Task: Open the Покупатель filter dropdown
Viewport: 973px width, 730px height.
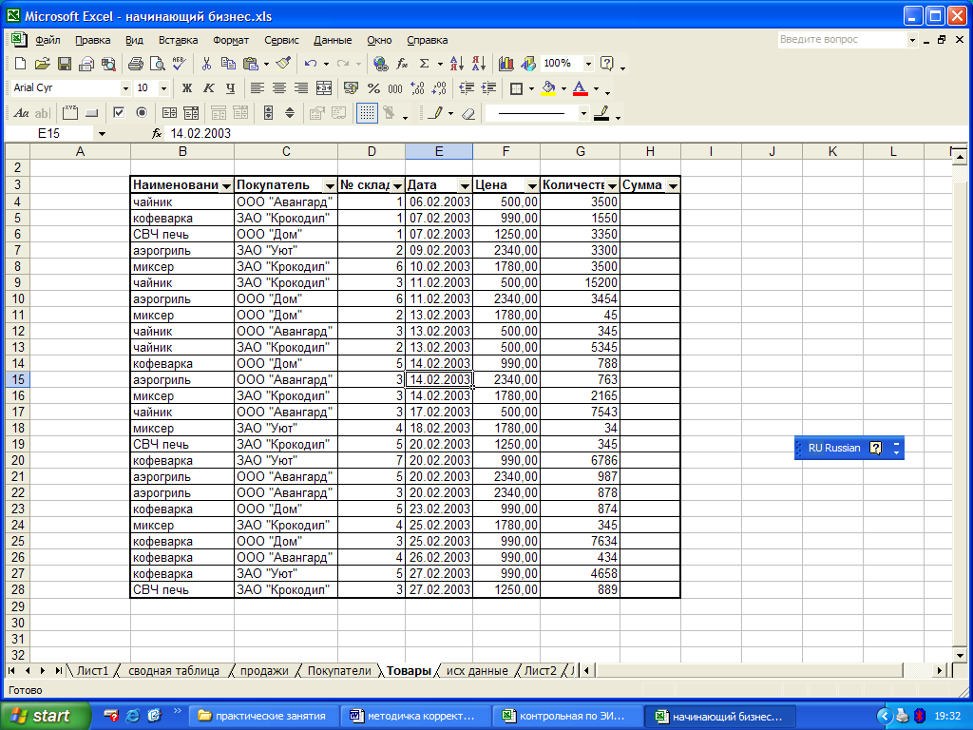Action: 330,185
